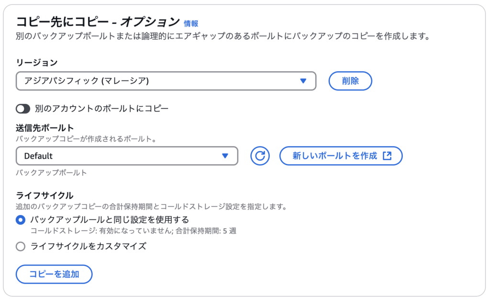Screen dimensions: 490x299
Task: Click the external link icon in 新しいボールトを作成
Action: (x=387, y=155)
